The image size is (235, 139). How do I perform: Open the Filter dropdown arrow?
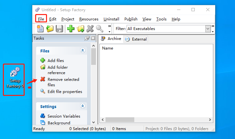click(208, 29)
